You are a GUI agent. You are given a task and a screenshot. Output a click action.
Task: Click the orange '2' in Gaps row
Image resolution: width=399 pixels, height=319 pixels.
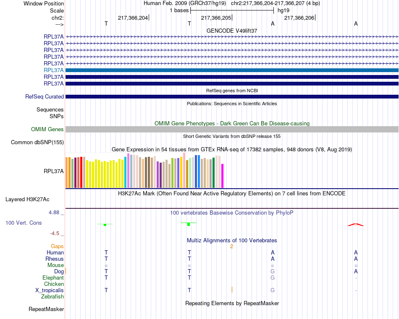coord(231,246)
